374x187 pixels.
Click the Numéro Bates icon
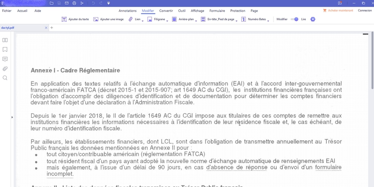click(243, 19)
